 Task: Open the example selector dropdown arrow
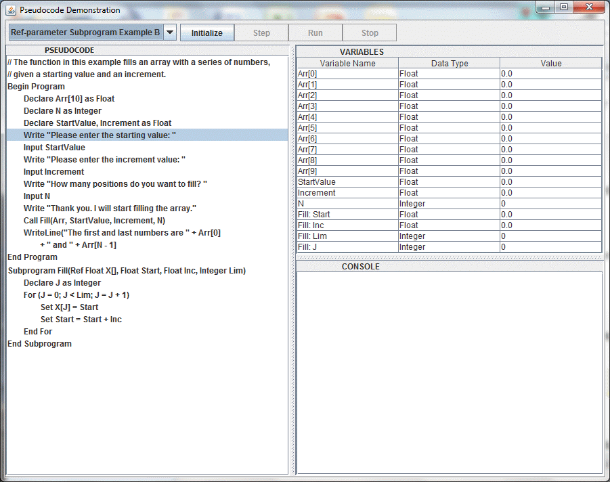pos(170,32)
